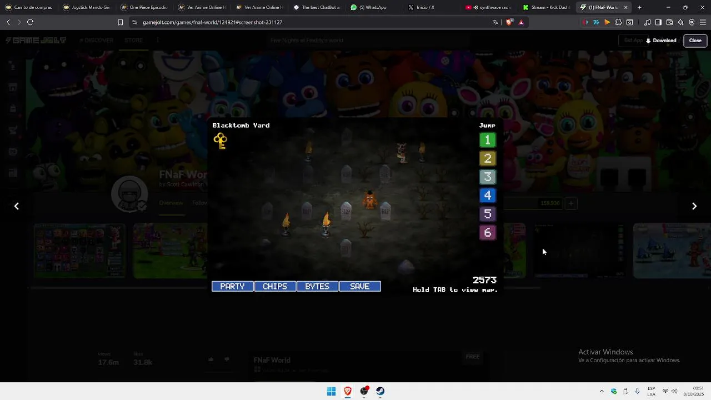Select blue Jump button 4

click(x=488, y=195)
